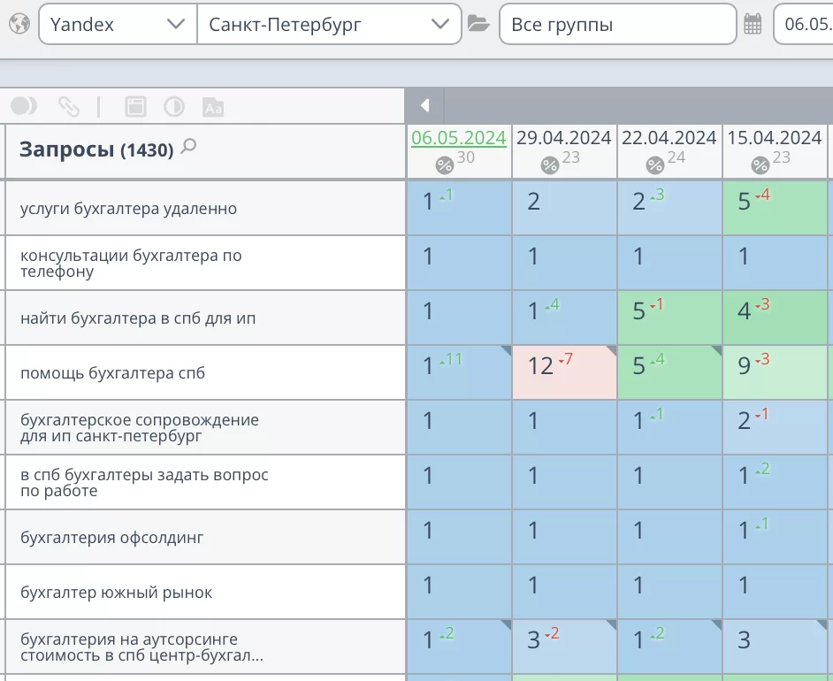This screenshot has width=833, height=681.
Task: Click the folder icon before Все группы
Action: (x=478, y=25)
